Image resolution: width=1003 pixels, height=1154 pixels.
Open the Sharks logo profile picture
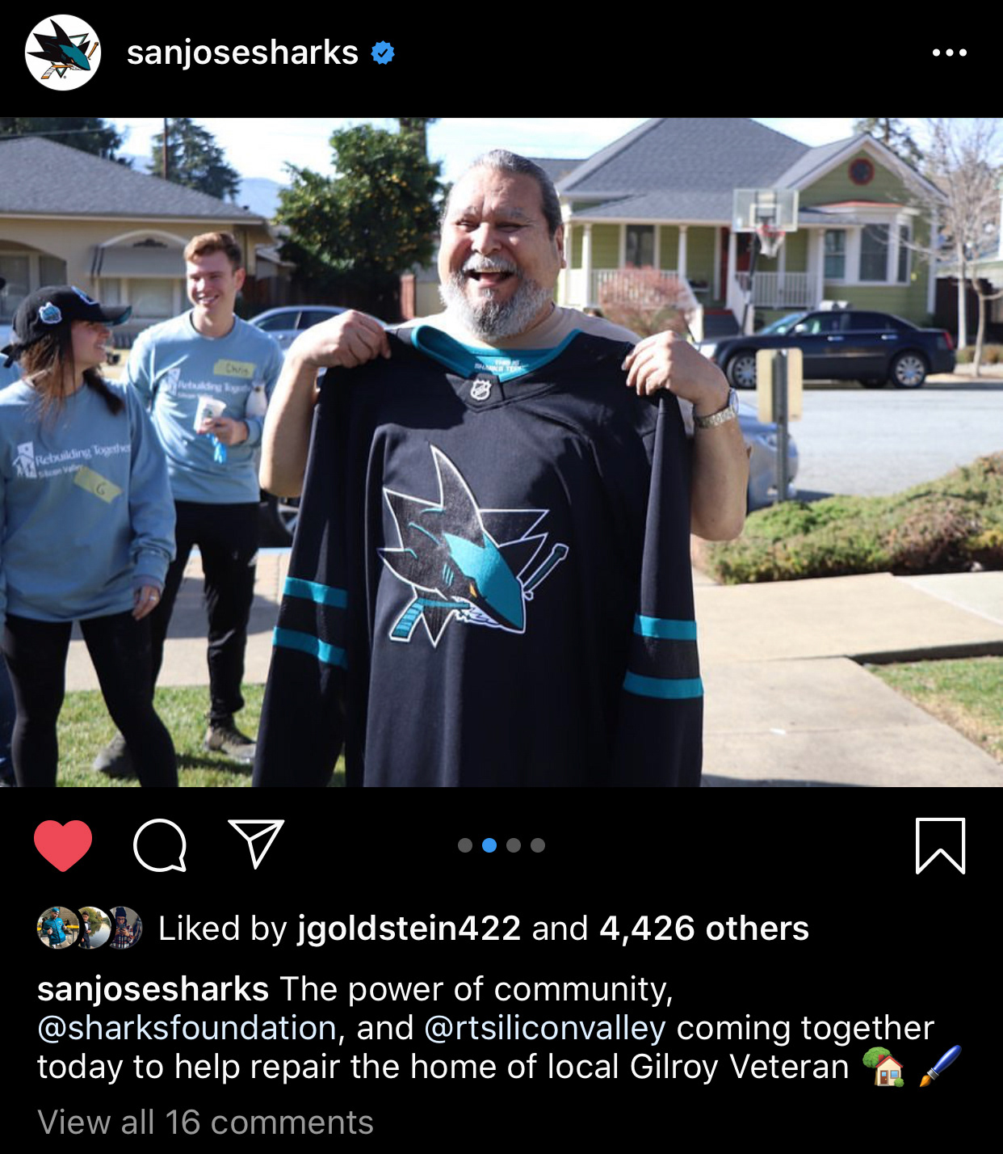tap(63, 53)
